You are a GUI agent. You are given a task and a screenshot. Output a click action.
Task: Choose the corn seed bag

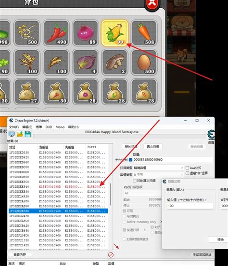coord(115,92)
